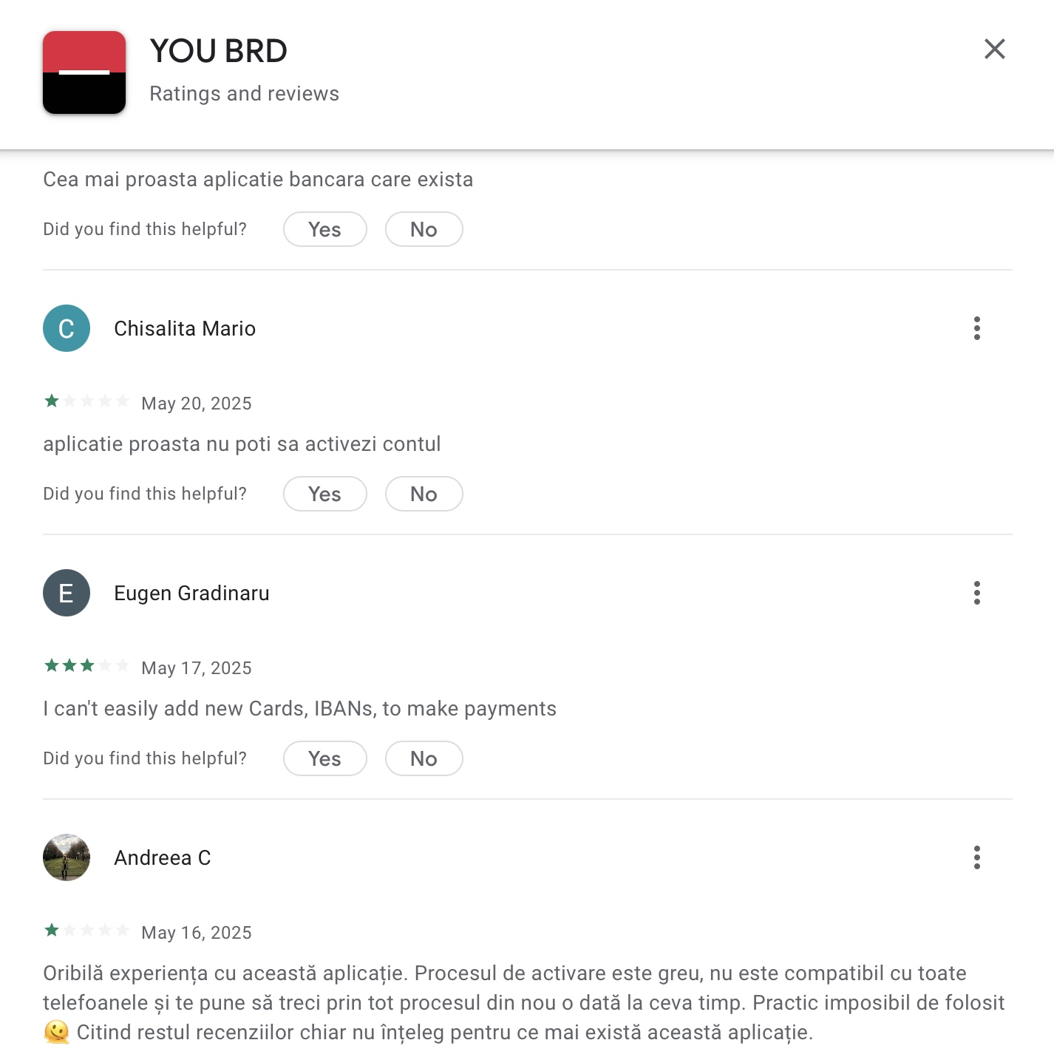Click the Chisalita Mario reviewer name

click(185, 328)
